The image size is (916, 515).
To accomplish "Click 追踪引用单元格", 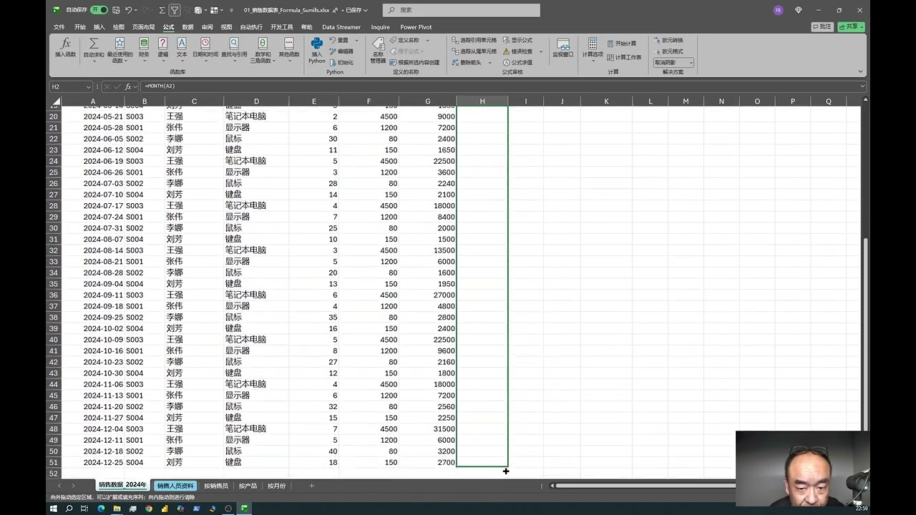I will coord(474,40).
